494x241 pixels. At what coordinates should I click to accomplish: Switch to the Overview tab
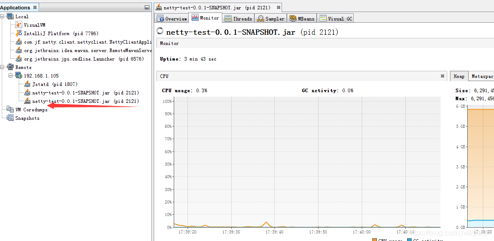tap(172, 19)
